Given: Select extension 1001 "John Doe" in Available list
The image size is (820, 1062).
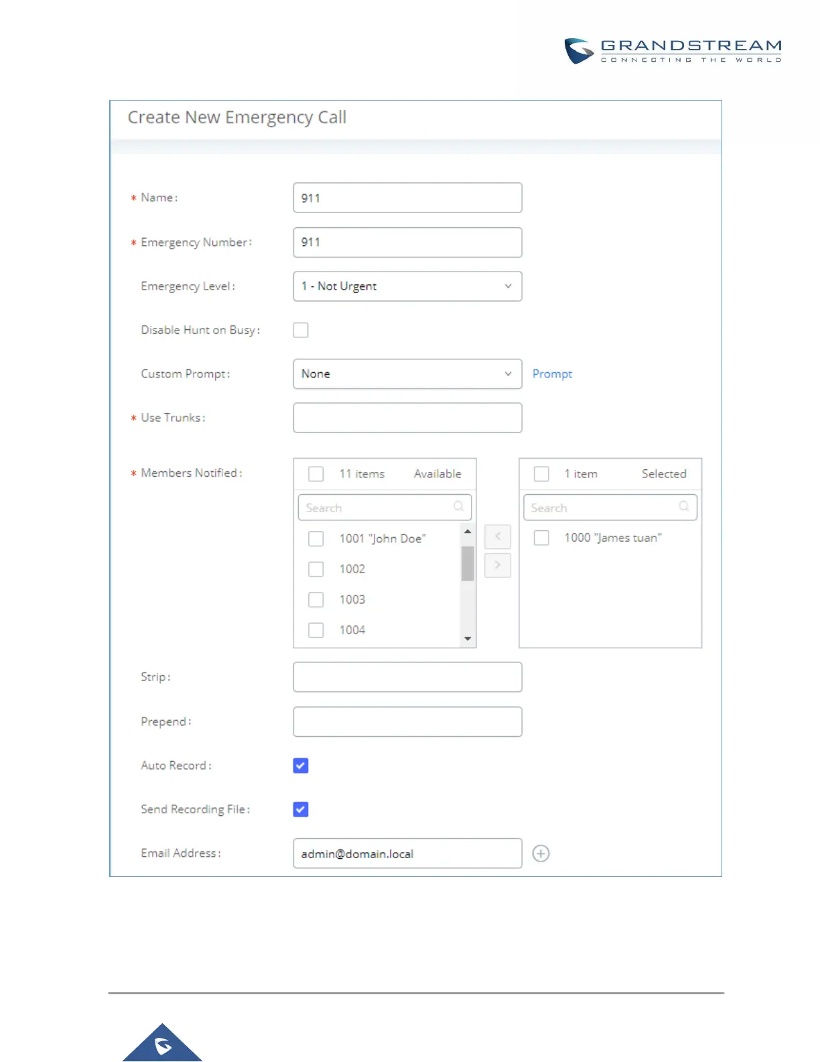Looking at the screenshot, I should (x=316, y=539).
